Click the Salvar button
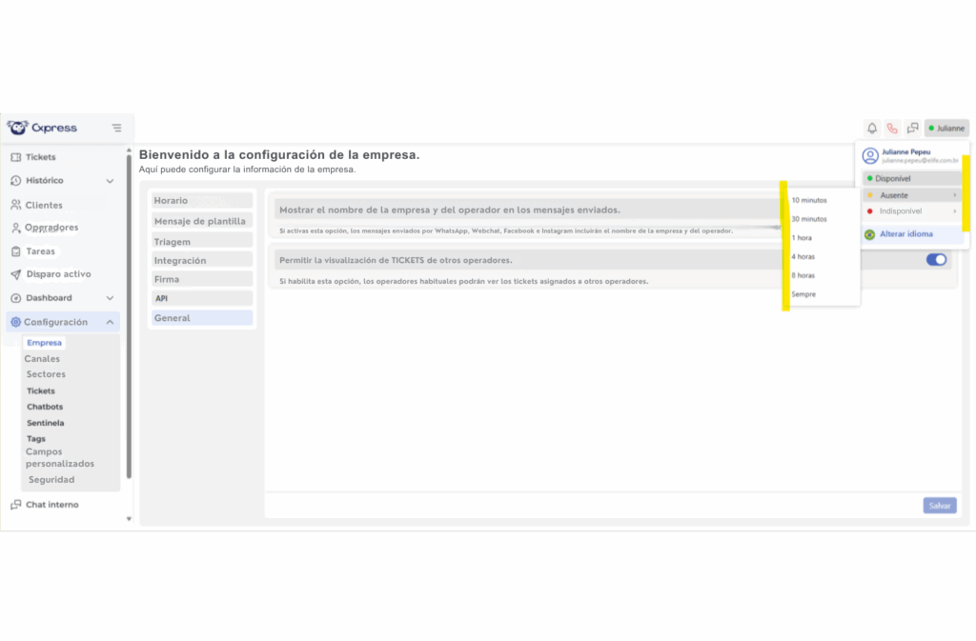This screenshot has width=976, height=641. click(939, 506)
